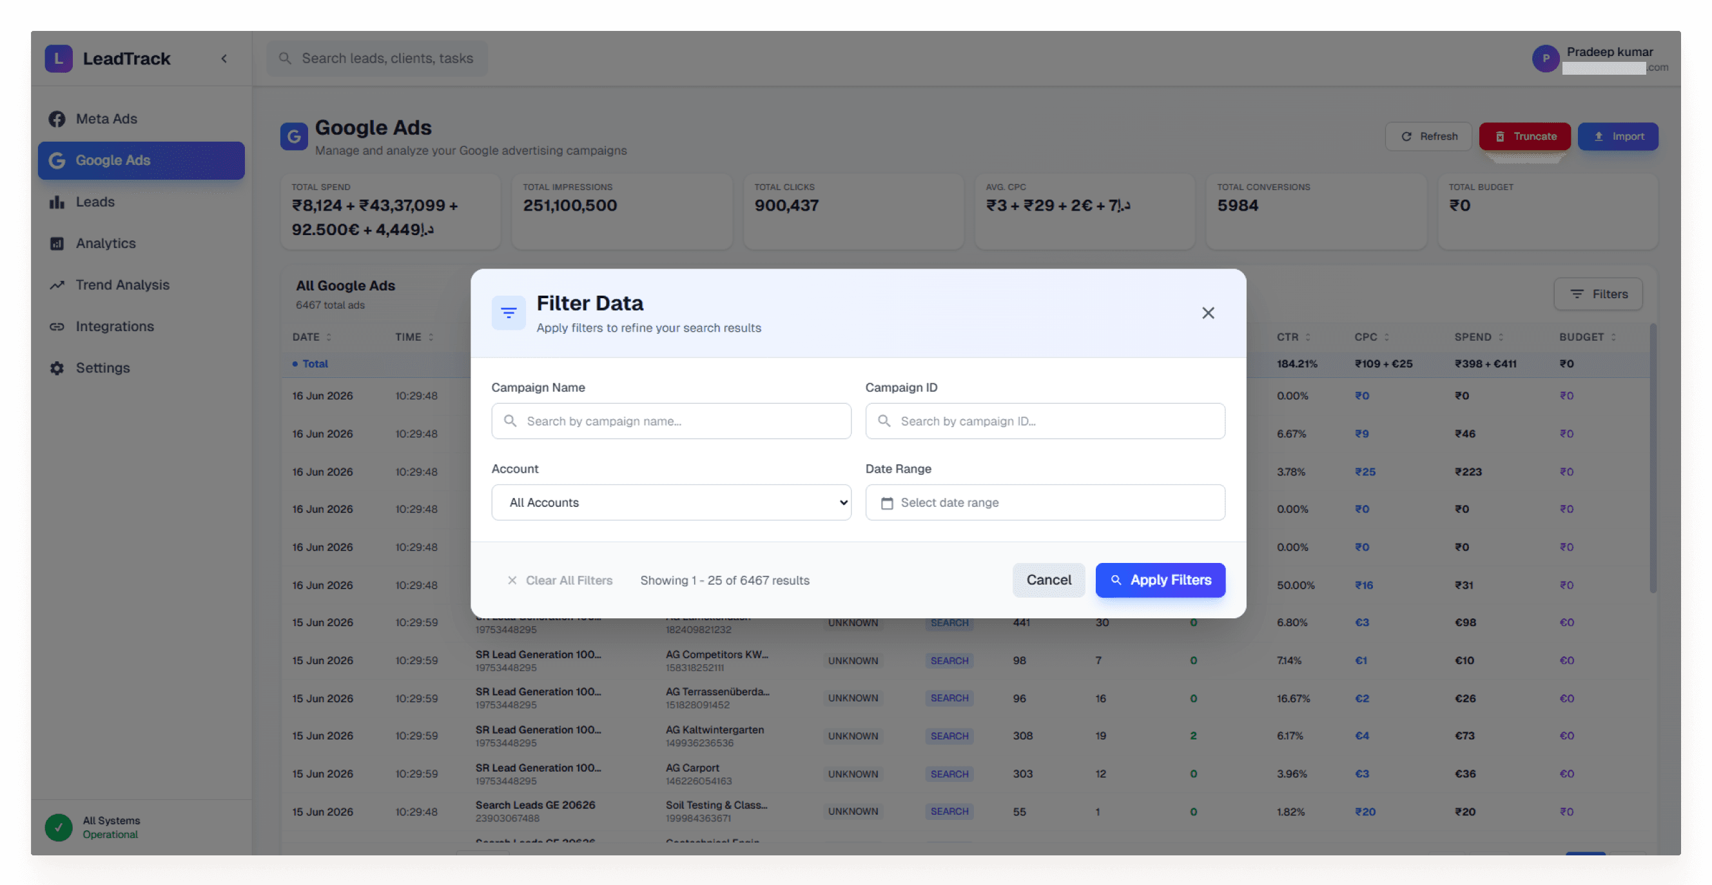Sort by DATE column
This screenshot has width=1712, height=885.
(x=312, y=337)
